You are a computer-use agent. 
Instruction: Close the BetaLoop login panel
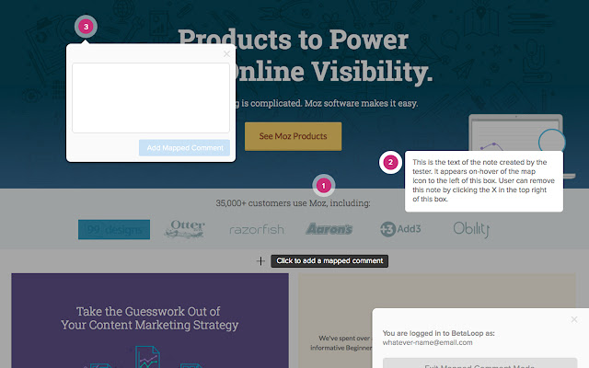[574, 319]
